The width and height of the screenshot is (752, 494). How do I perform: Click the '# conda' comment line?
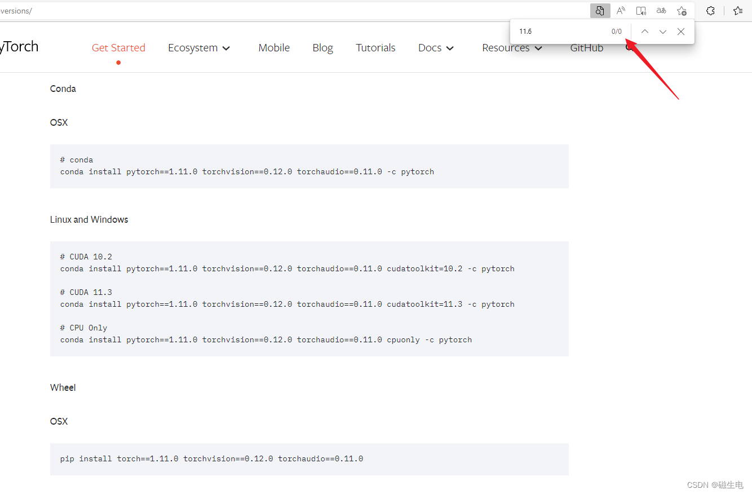click(x=77, y=160)
